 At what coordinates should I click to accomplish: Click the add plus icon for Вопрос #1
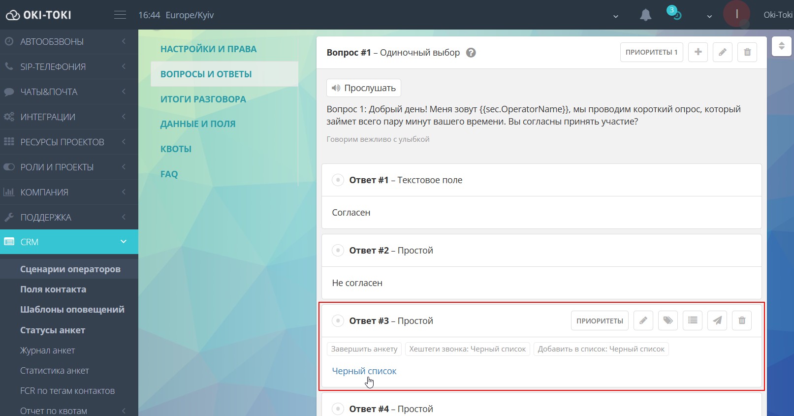tap(698, 52)
